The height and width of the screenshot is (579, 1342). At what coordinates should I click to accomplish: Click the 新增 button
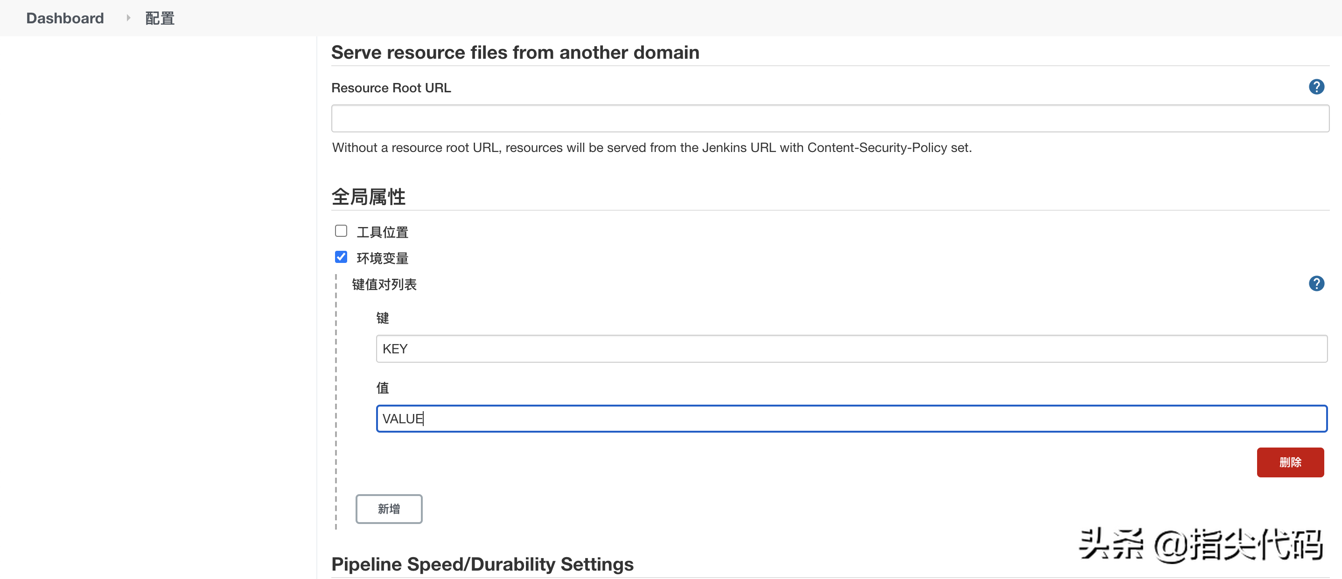389,509
